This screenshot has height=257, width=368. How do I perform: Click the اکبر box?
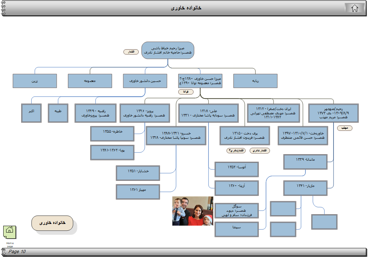point(31,113)
